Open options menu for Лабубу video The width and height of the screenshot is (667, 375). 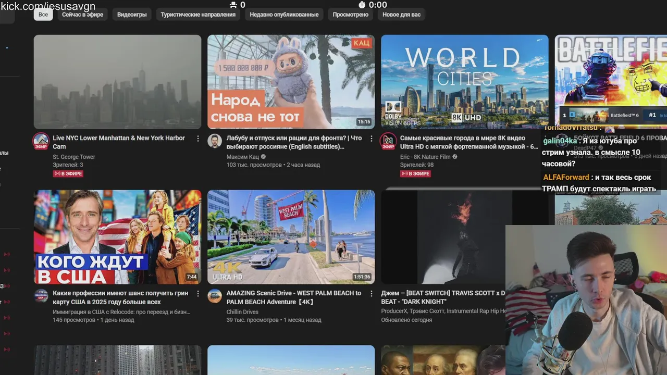click(371, 139)
